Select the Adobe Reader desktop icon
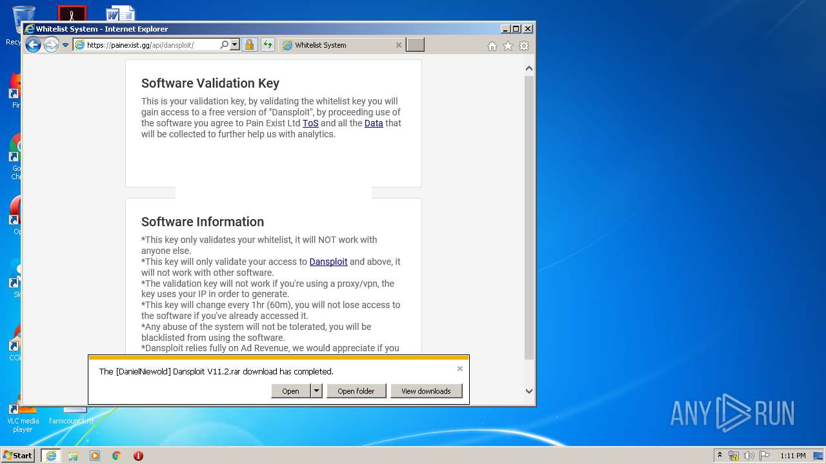Viewport: 826px width, 464px height. (72, 13)
